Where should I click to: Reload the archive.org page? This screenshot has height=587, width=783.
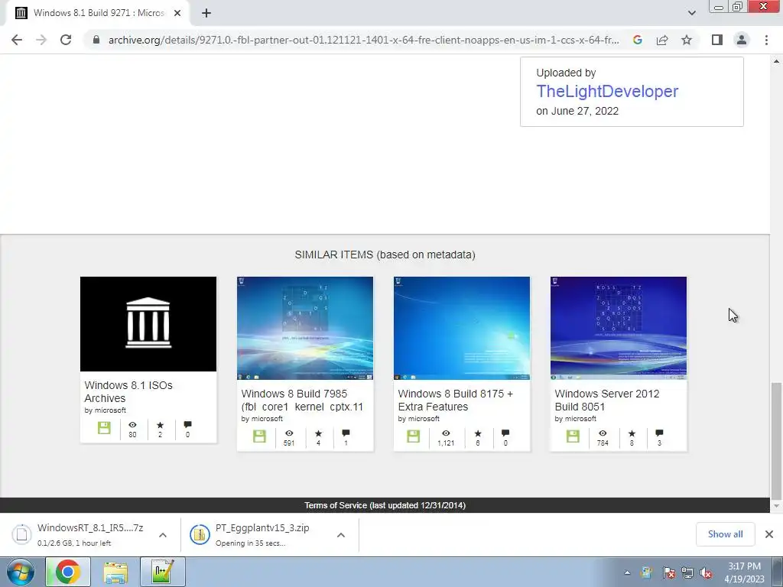66,40
